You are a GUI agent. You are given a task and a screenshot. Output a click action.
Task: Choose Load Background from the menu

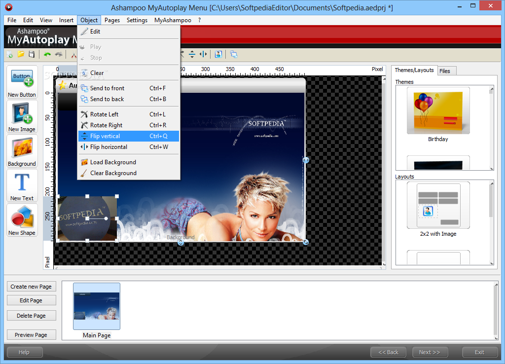click(x=129, y=162)
